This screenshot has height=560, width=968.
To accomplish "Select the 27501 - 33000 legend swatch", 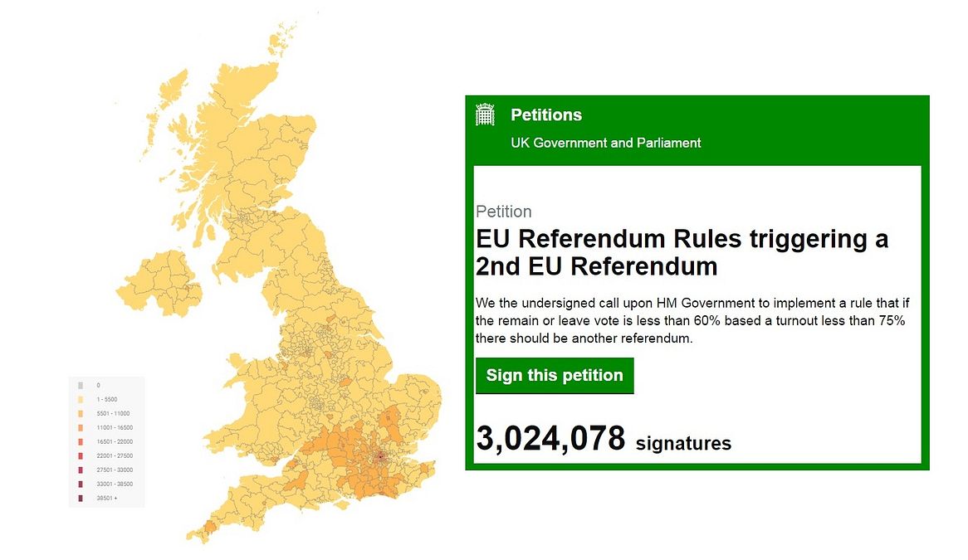I will pyautogui.click(x=80, y=470).
